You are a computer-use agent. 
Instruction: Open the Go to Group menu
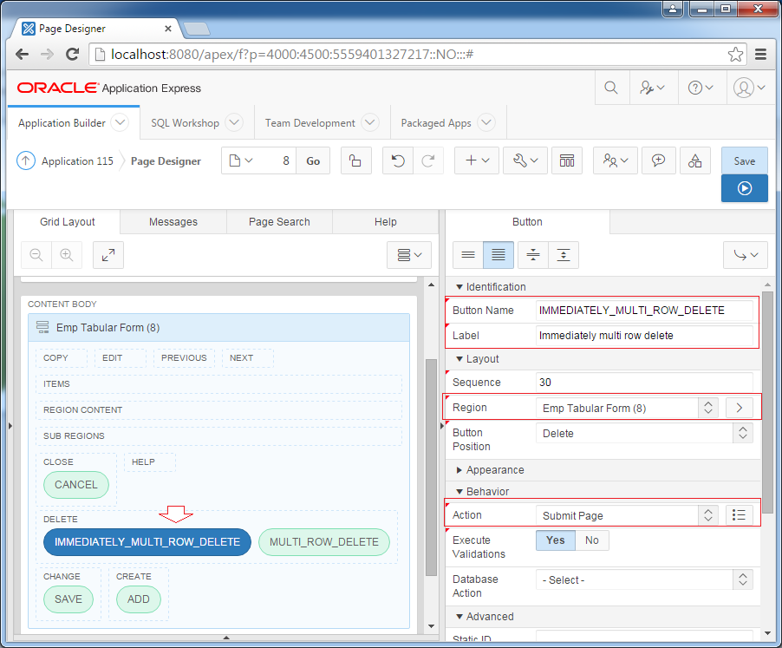point(746,255)
